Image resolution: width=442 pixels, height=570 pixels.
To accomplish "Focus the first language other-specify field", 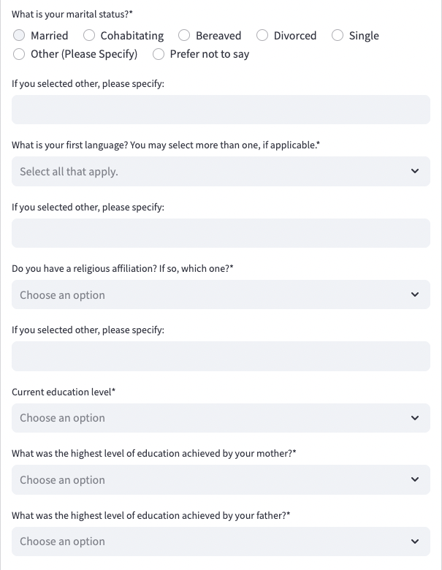I will [221, 233].
